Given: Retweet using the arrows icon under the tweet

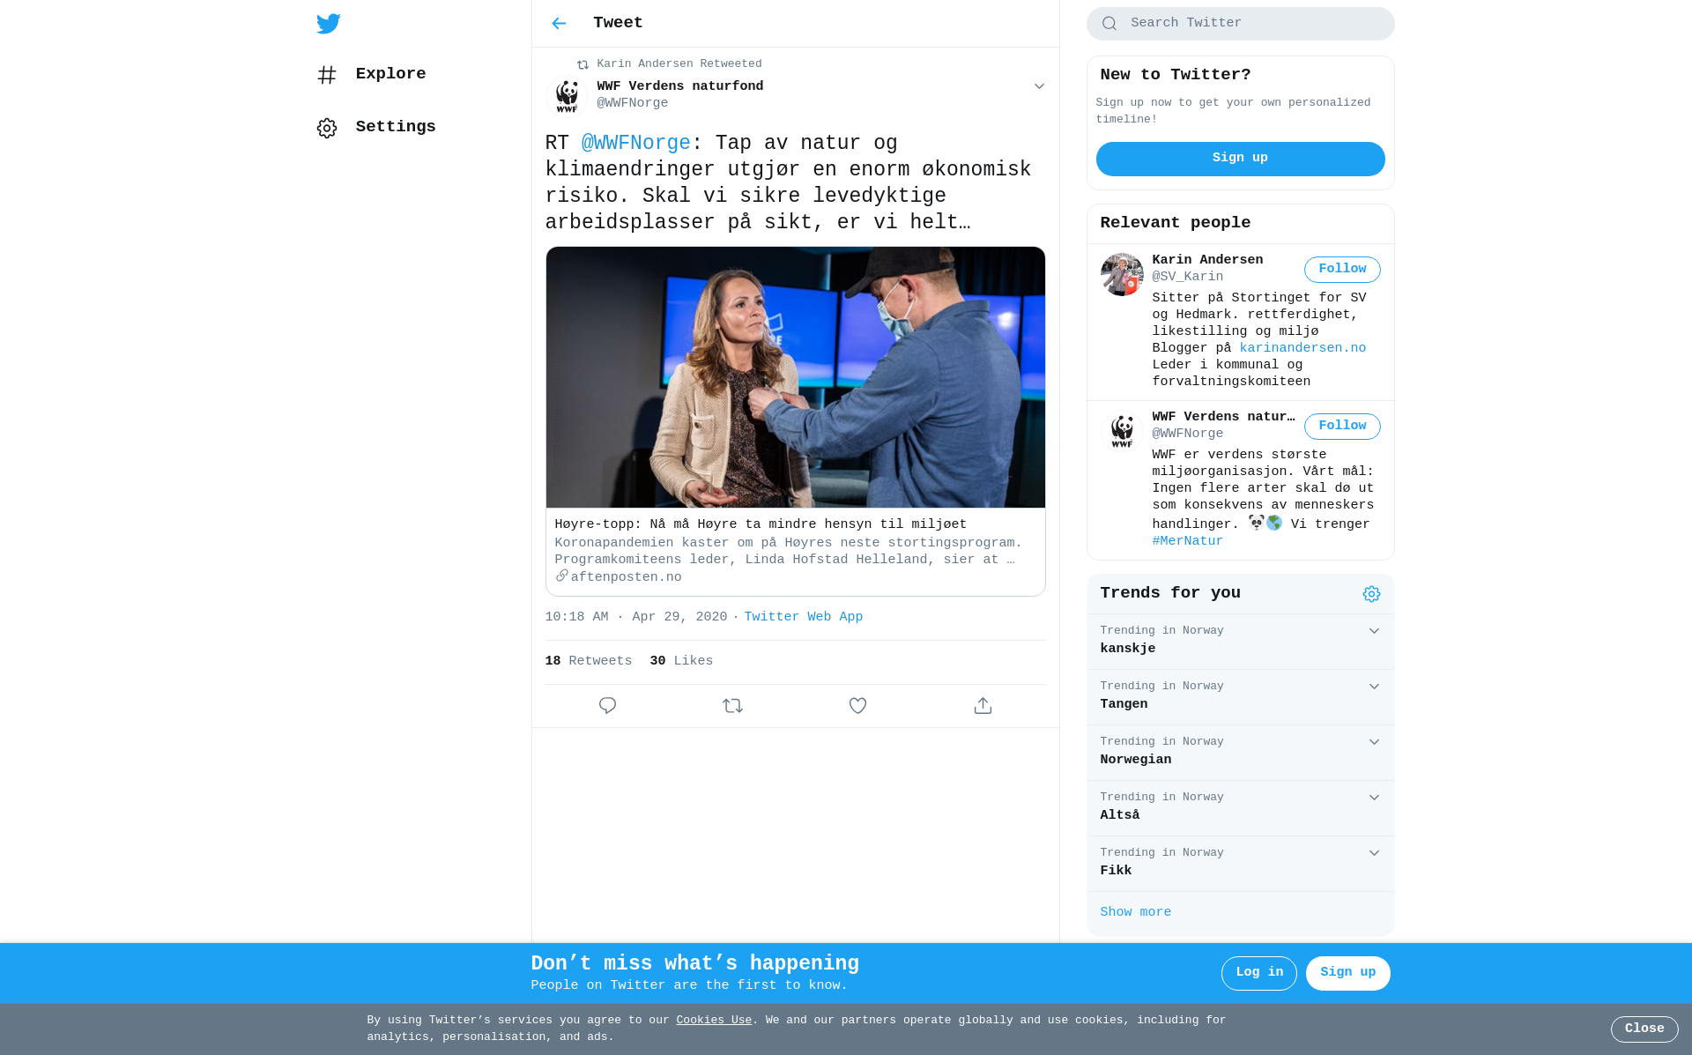Looking at the screenshot, I should (x=732, y=706).
